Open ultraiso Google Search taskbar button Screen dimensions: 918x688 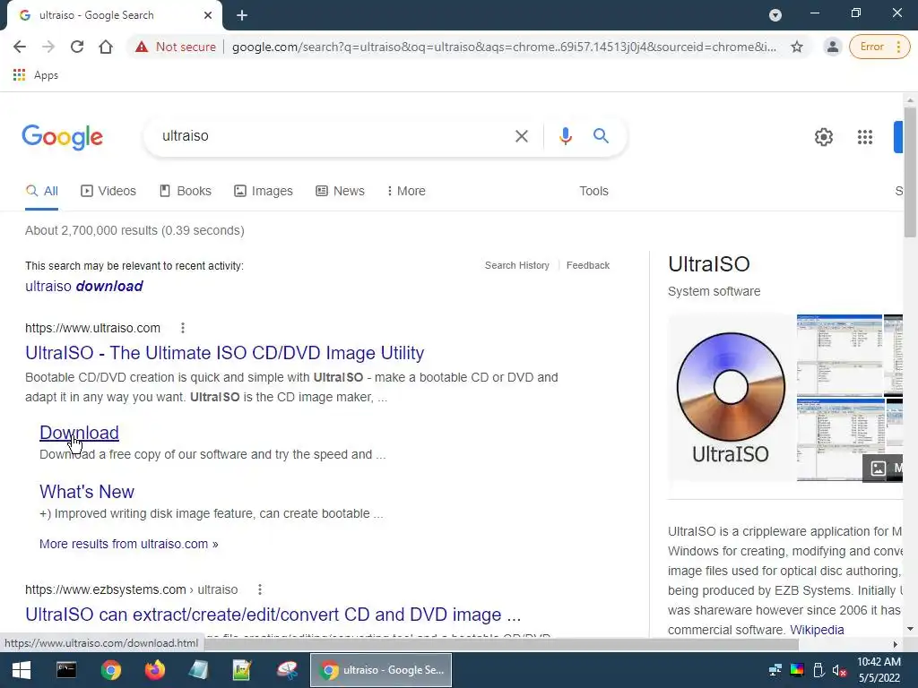pos(380,670)
